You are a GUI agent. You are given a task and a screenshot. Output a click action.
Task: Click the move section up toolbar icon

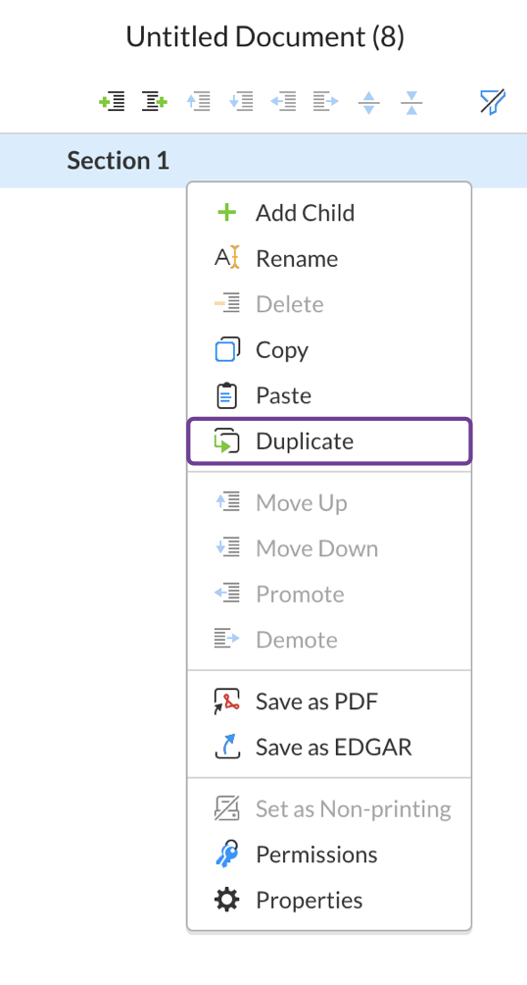pos(198,101)
